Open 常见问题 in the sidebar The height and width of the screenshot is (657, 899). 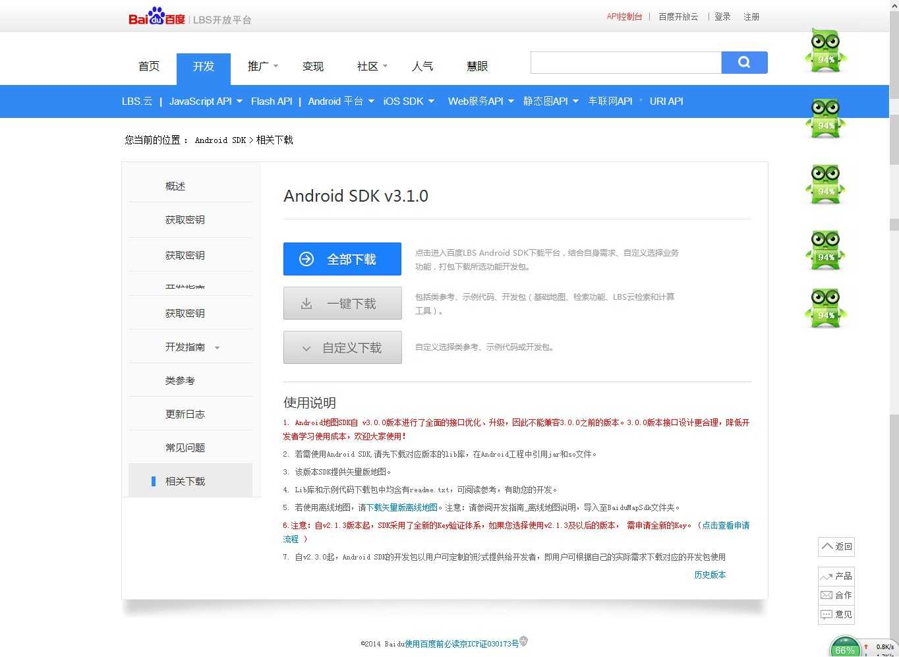185,447
